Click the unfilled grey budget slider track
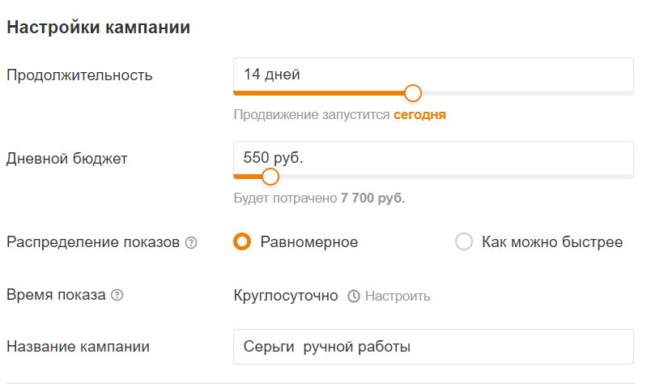The height and width of the screenshot is (384, 647). [453, 176]
